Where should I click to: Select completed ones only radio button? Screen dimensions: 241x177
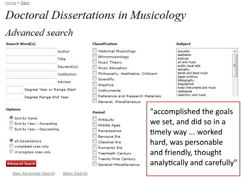click(11, 146)
